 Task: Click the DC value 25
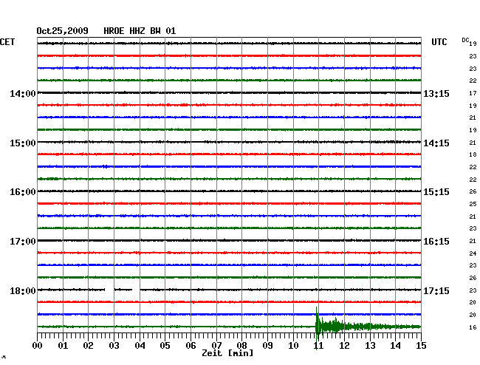tap(473, 204)
